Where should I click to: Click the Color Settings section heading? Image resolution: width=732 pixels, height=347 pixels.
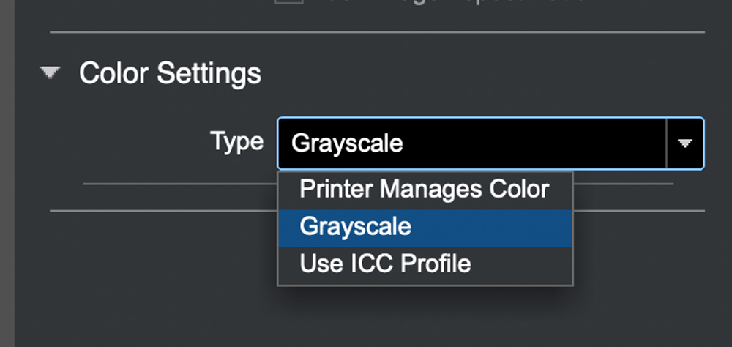coord(170,73)
